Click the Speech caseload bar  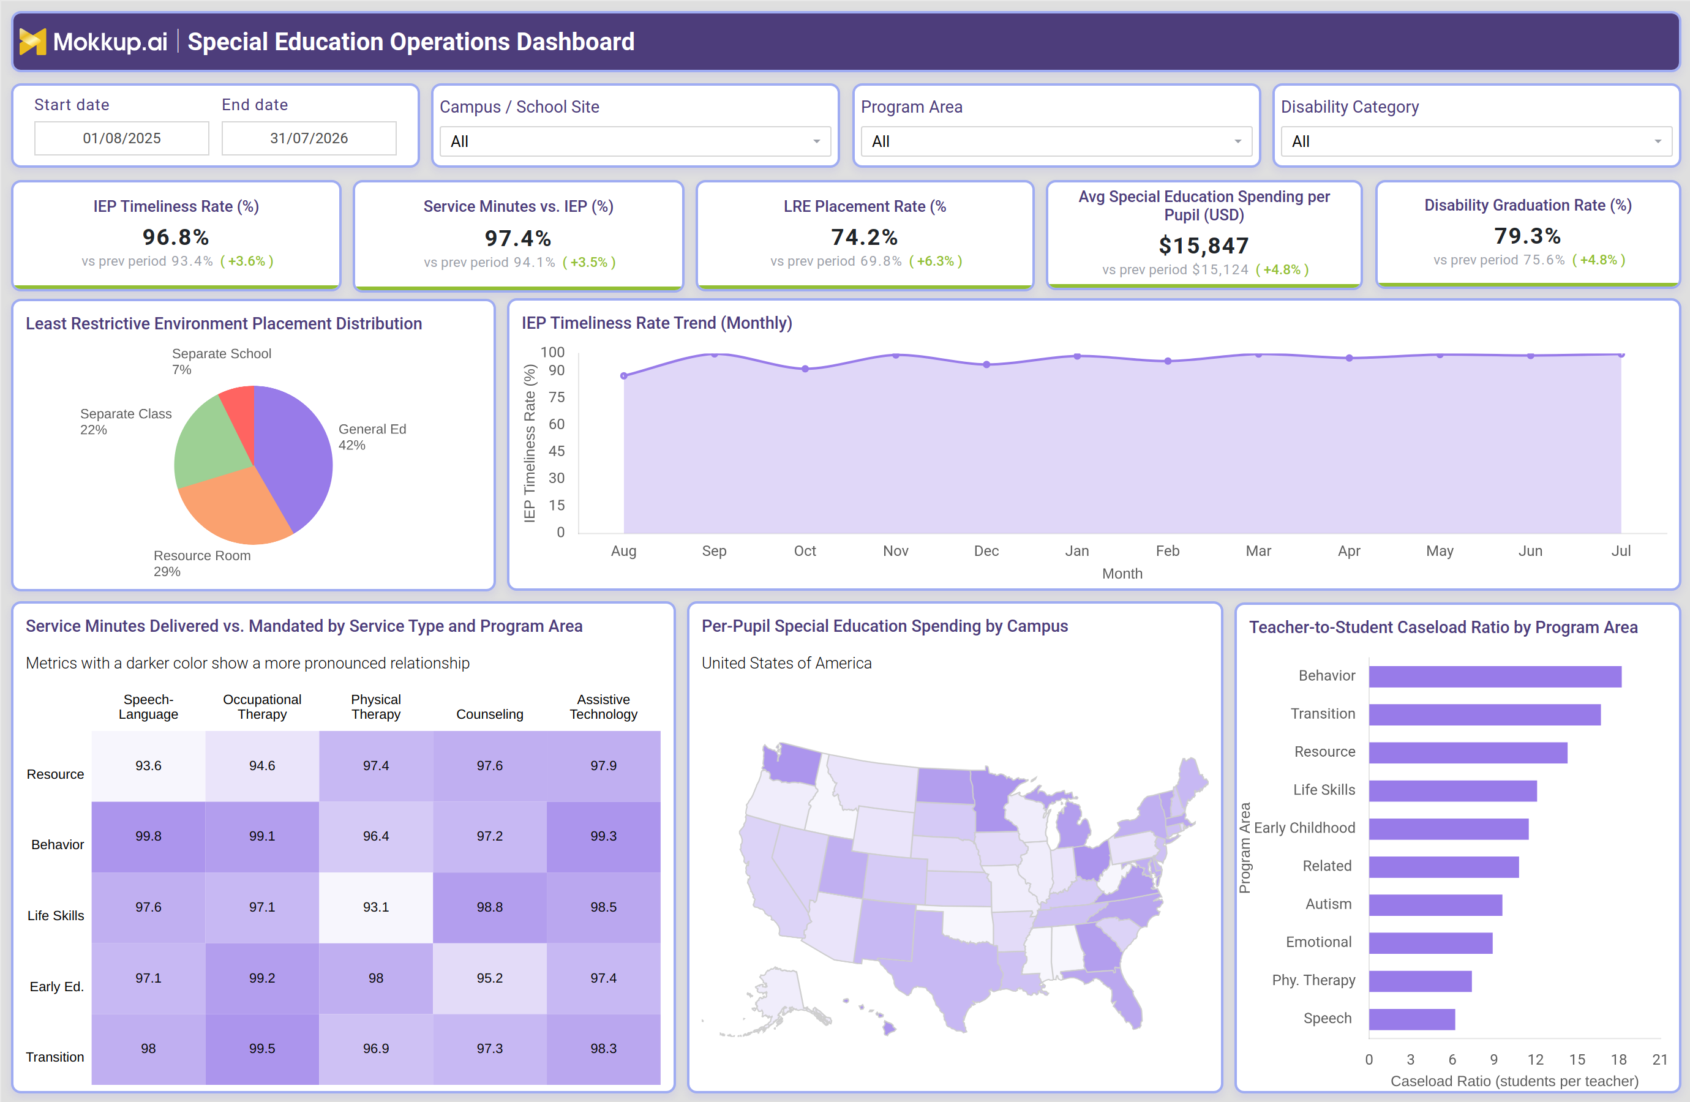pyautogui.click(x=1411, y=1019)
